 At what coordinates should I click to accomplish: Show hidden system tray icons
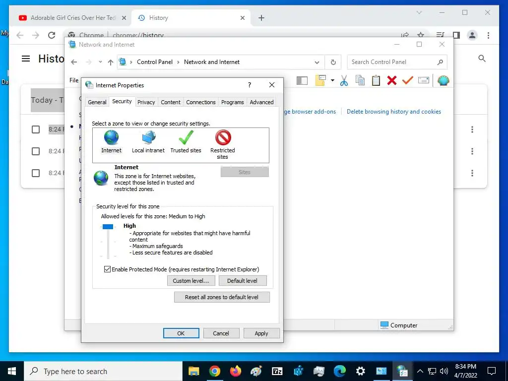click(x=420, y=371)
